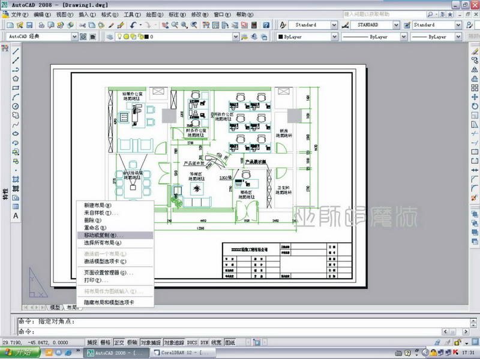Select the Circle draw tool
This screenshot has height=359, width=480.
pyautogui.click(x=16, y=106)
